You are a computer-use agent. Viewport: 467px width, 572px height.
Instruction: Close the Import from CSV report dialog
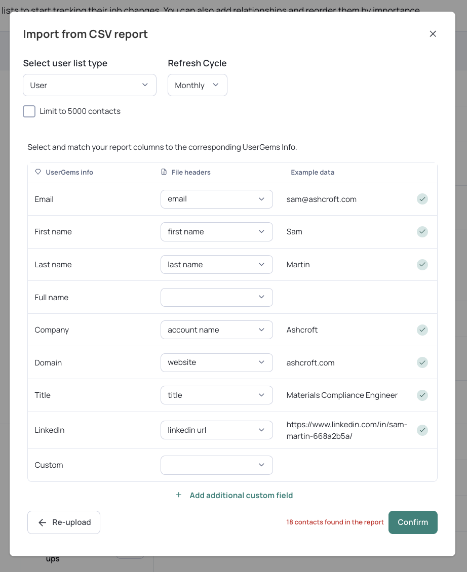(433, 34)
